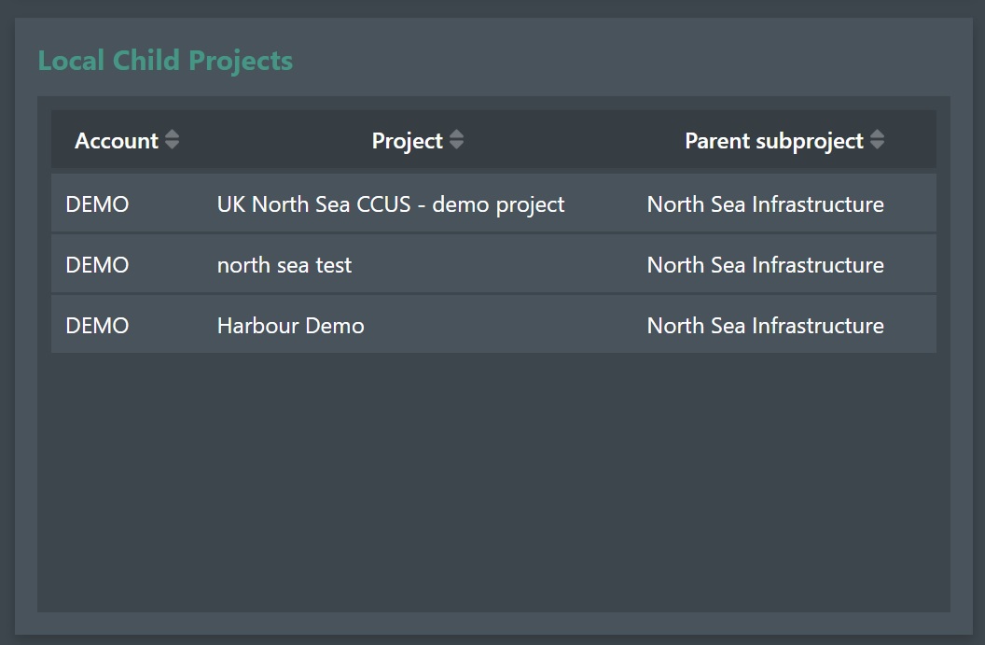The width and height of the screenshot is (985, 645).
Task: Sort by Parent subproject column icon
Action: [x=878, y=140]
